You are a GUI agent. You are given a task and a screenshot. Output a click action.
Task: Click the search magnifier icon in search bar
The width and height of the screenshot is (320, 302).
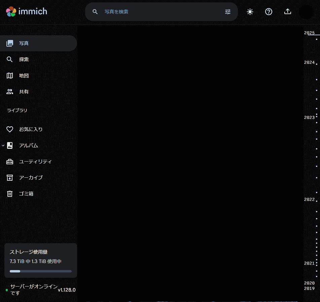click(x=95, y=12)
